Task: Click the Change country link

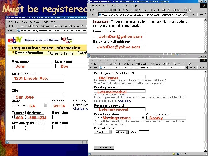Action: click(81, 109)
